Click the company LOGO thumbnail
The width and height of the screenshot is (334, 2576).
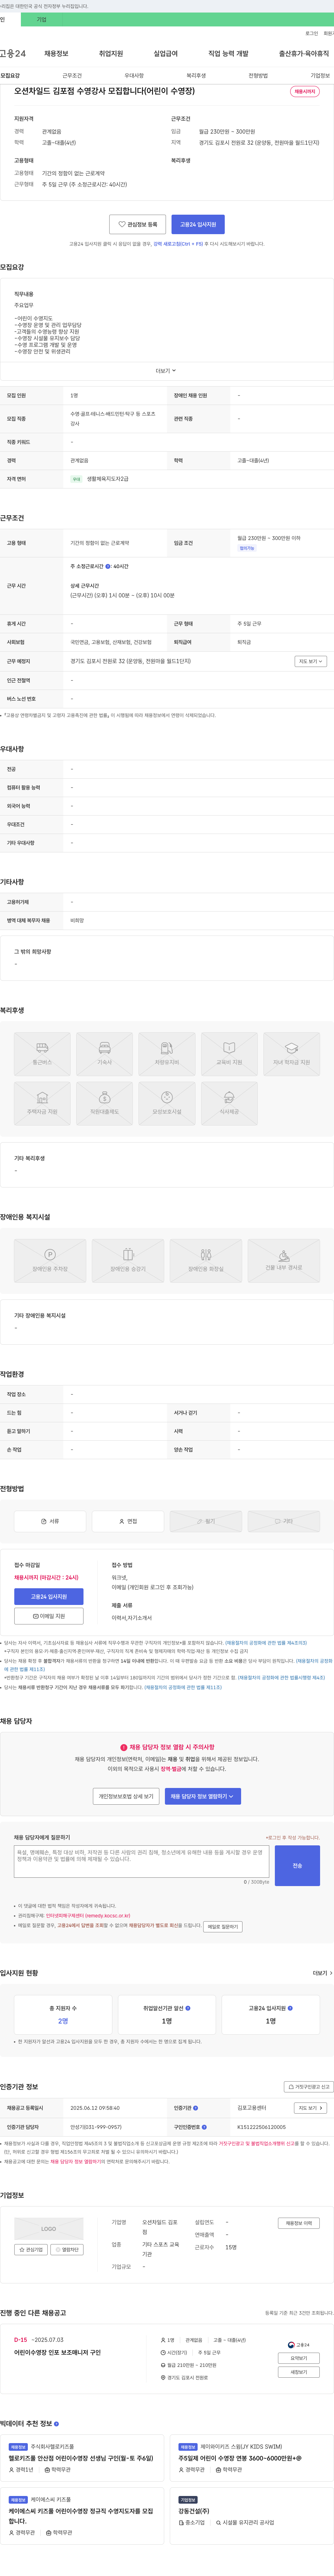click(x=49, y=2229)
